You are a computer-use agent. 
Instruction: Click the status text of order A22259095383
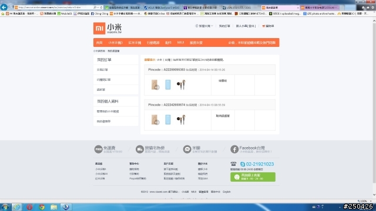[x=223, y=81]
